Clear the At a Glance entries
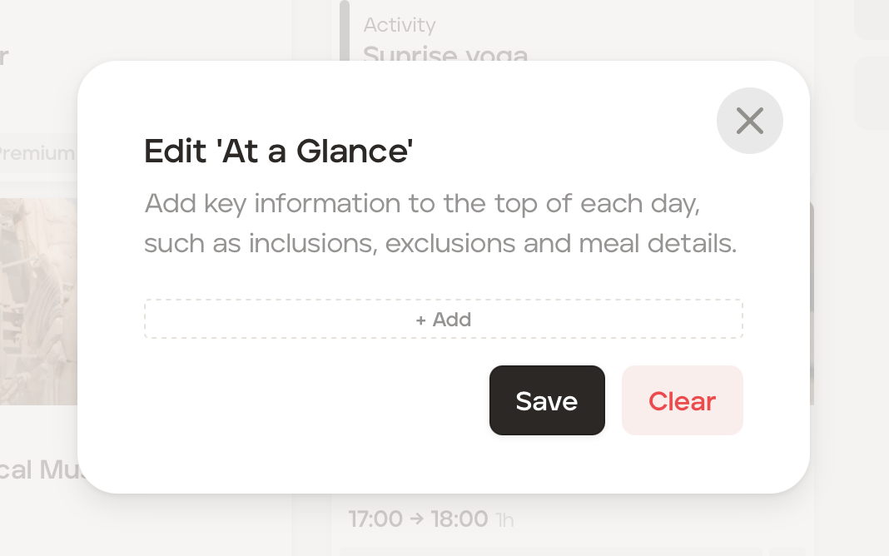889x556 pixels. pyautogui.click(x=682, y=400)
